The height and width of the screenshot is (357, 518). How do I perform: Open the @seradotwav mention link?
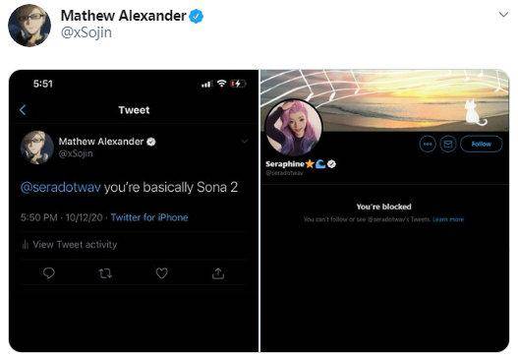[61, 188]
